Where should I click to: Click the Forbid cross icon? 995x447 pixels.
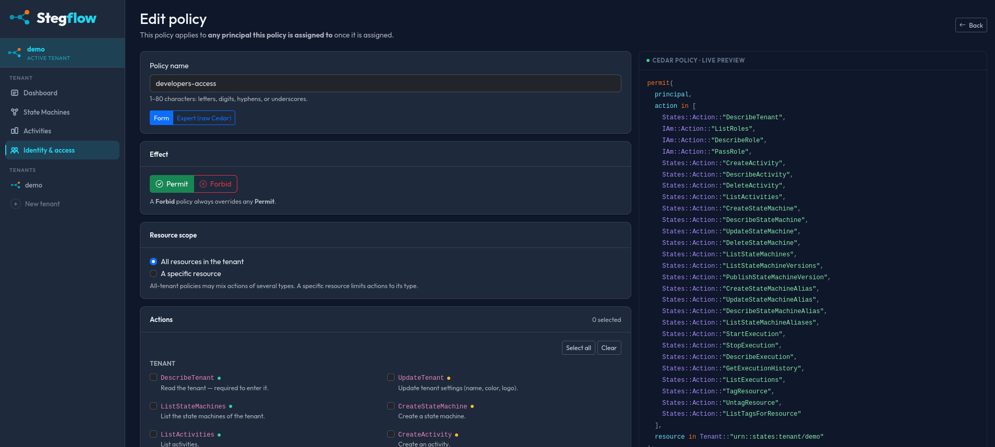click(203, 184)
